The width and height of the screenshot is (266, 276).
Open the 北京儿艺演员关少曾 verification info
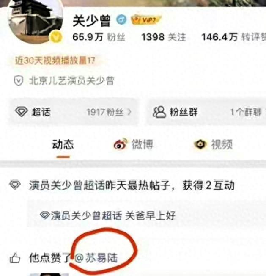[x=71, y=80]
